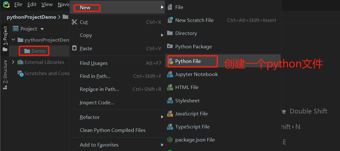340x151 pixels.
Task: Click the Jupyter Notebook label
Action: coord(196,74)
